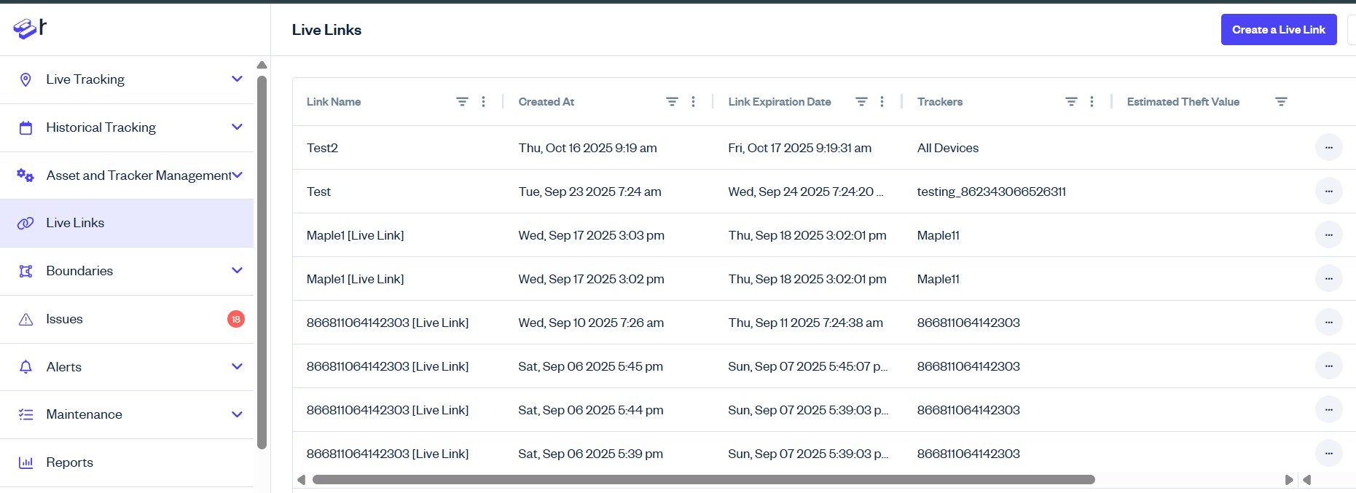This screenshot has height=493, width=1356.
Task: Click the filter icon in Link Name column
Action: 462,102
